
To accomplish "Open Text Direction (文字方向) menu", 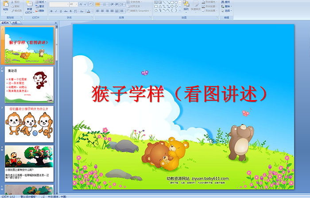I will 134,2.
